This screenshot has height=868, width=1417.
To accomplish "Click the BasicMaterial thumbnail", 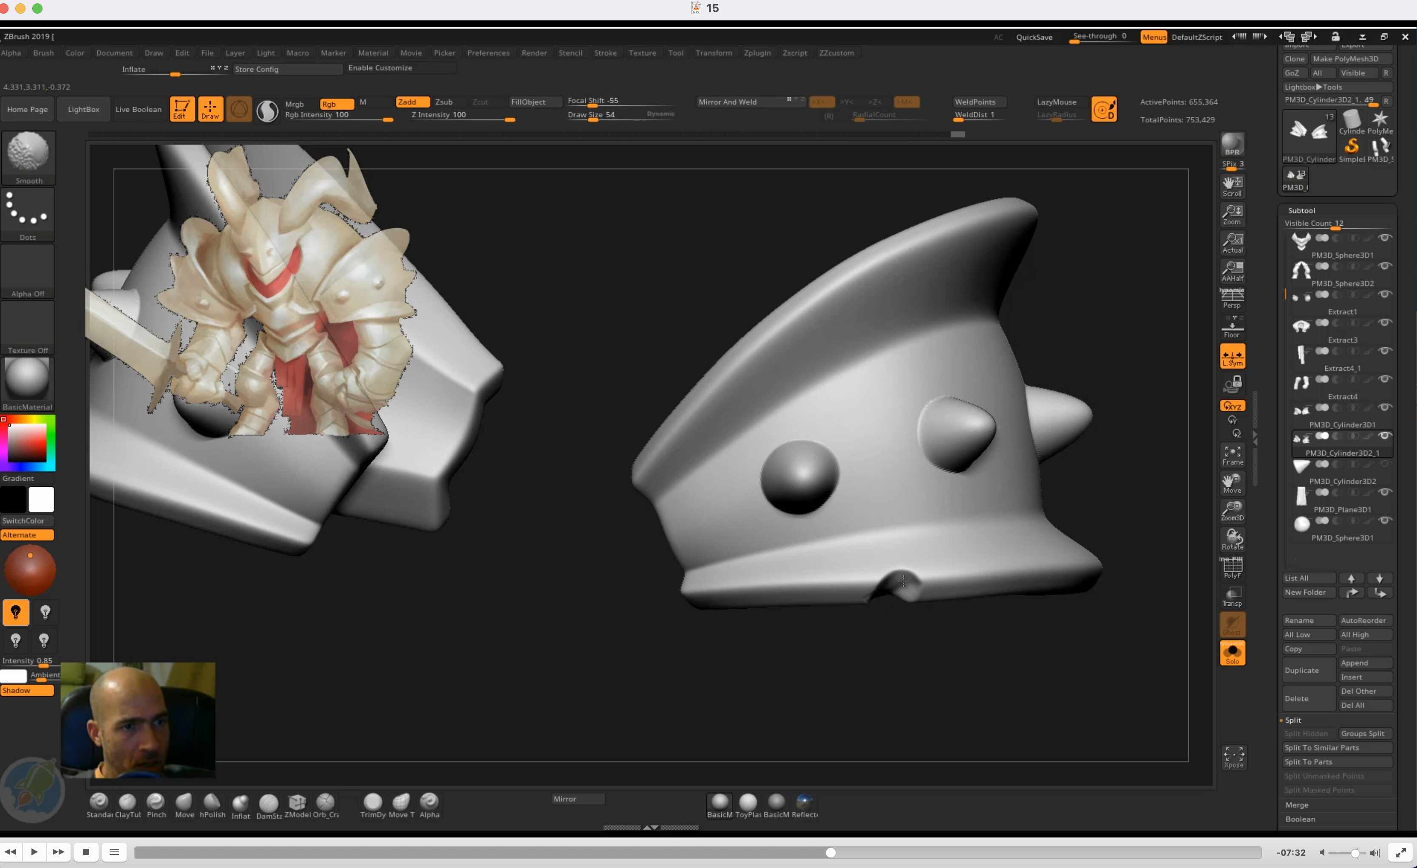I will coord(27,379).
